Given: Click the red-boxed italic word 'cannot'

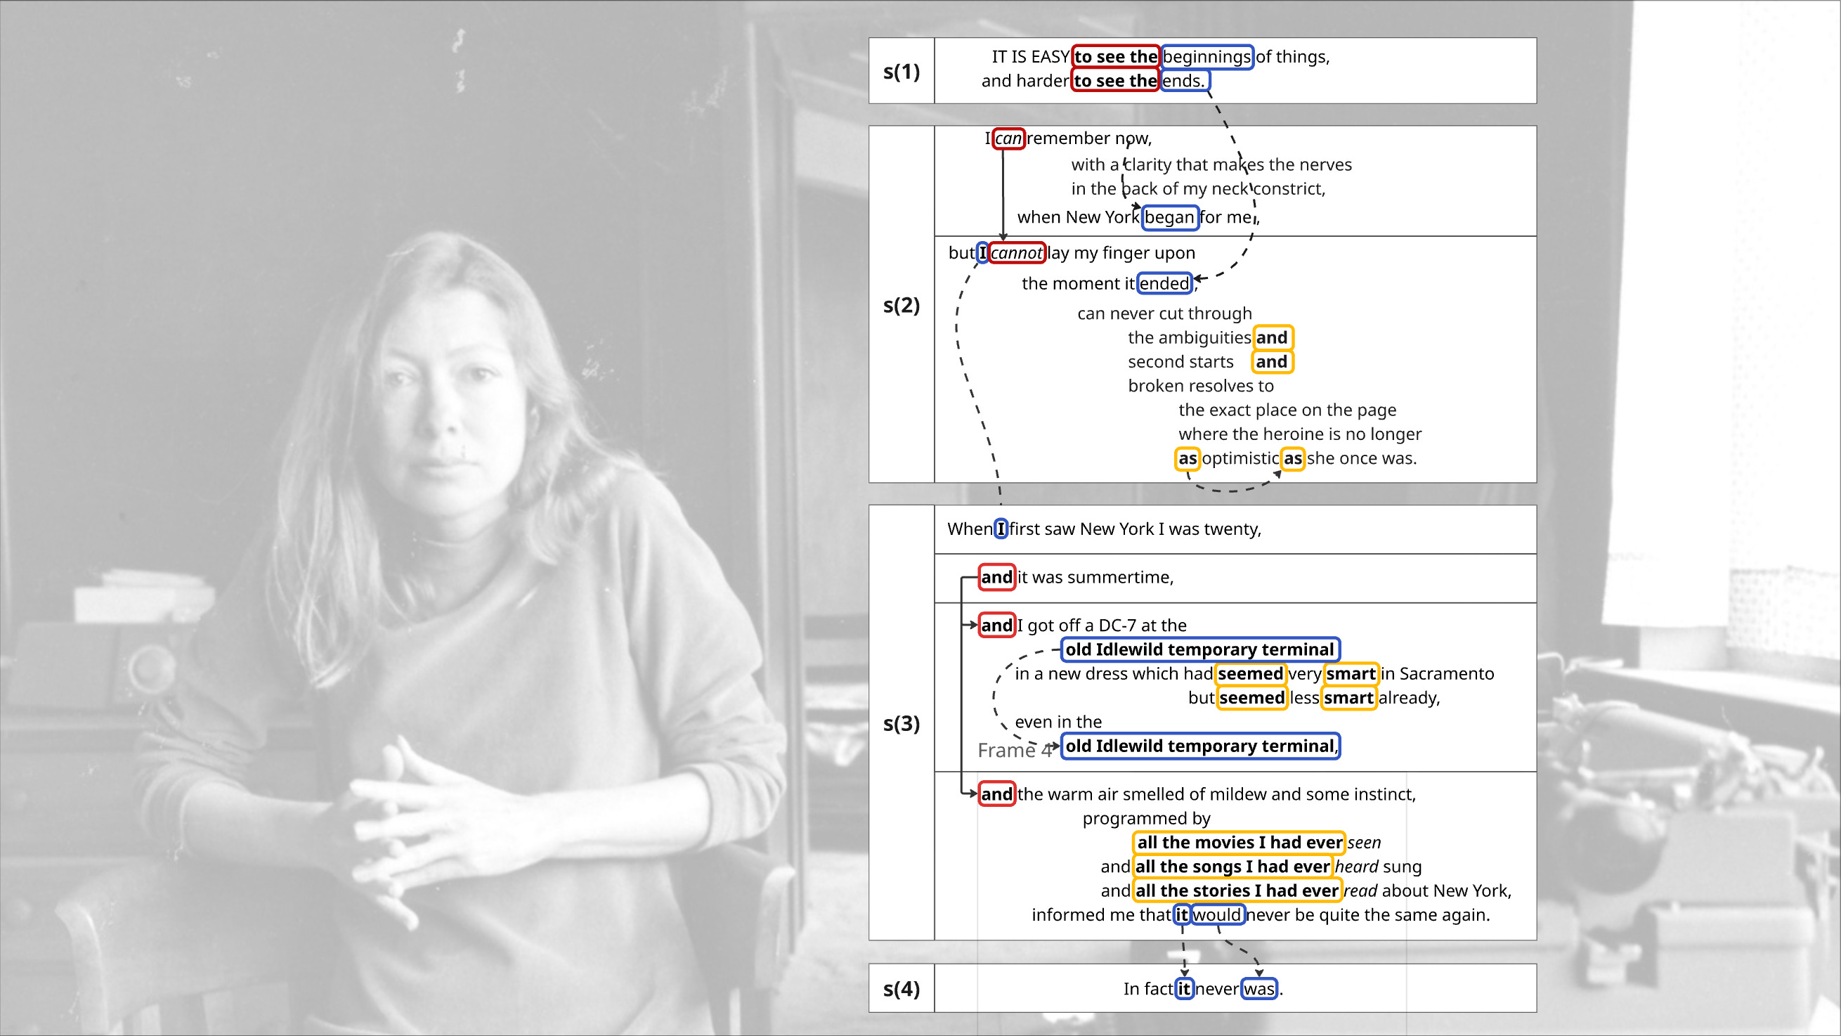Looking at the screenshot, I should tap(1016, 253).
